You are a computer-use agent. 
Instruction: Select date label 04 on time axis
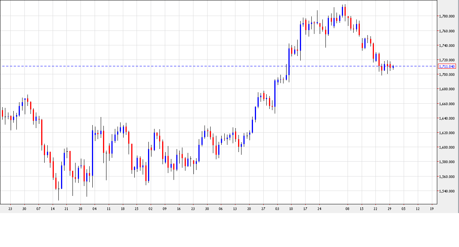[95, 209]
